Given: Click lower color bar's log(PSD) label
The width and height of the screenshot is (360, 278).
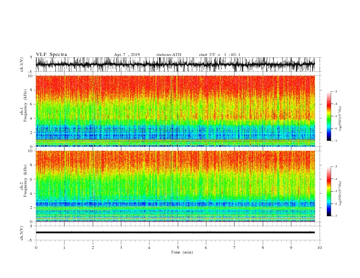Looking at the screenshot, I should pos(340,194).
